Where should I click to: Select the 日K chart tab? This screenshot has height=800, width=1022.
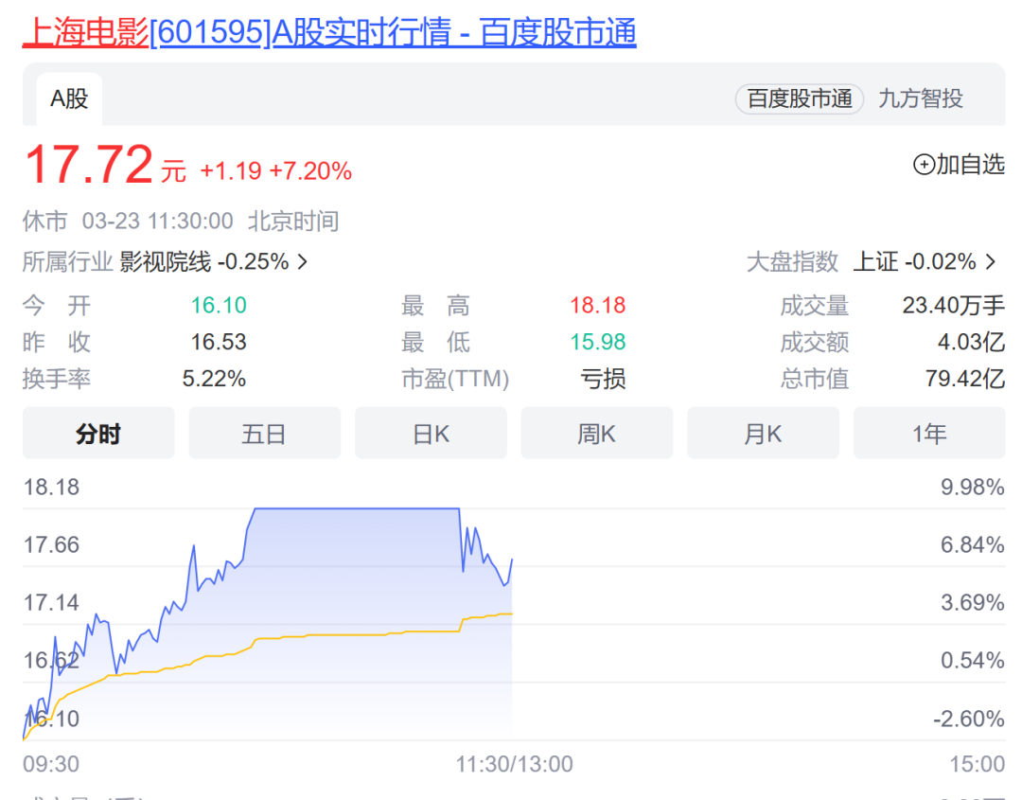coord(431,433)
